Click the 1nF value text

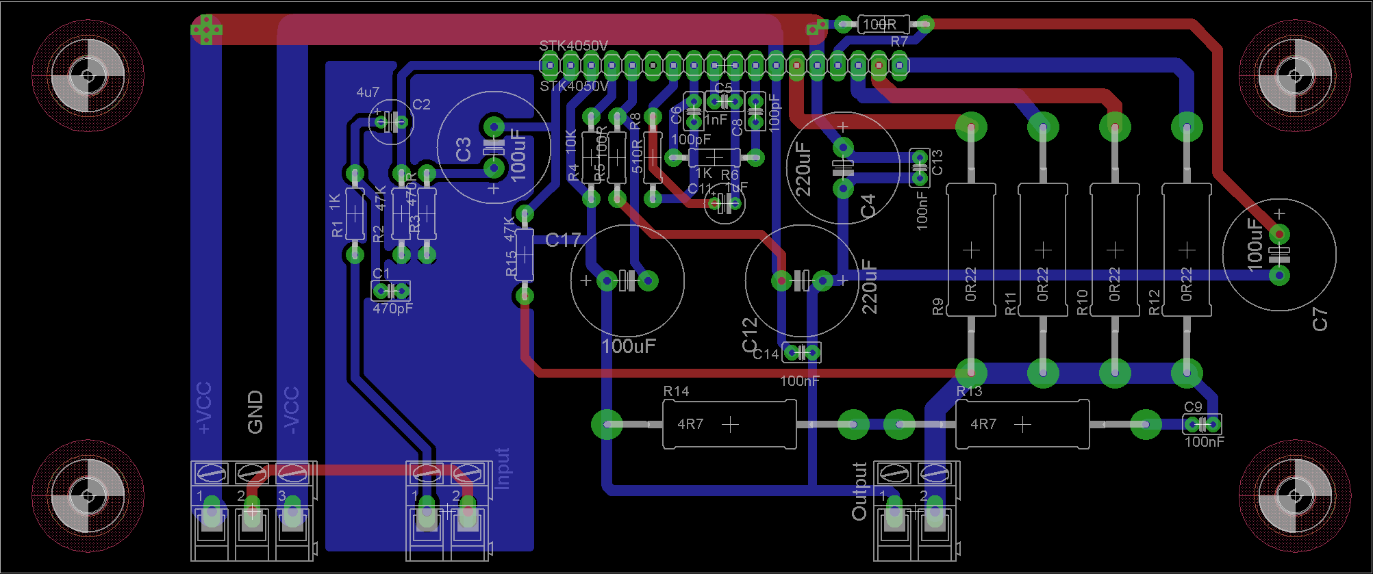[716, 120]
